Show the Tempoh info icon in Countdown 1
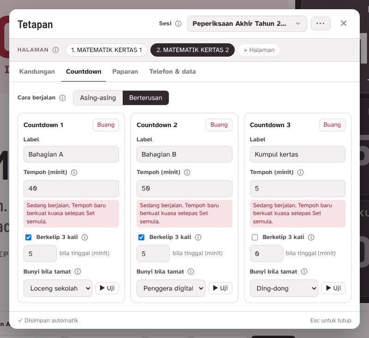Image resolution: width=369 pixels, height=338 pixels. pos(74,172)
